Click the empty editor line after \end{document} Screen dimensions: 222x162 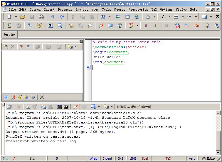tap(156, 67)
